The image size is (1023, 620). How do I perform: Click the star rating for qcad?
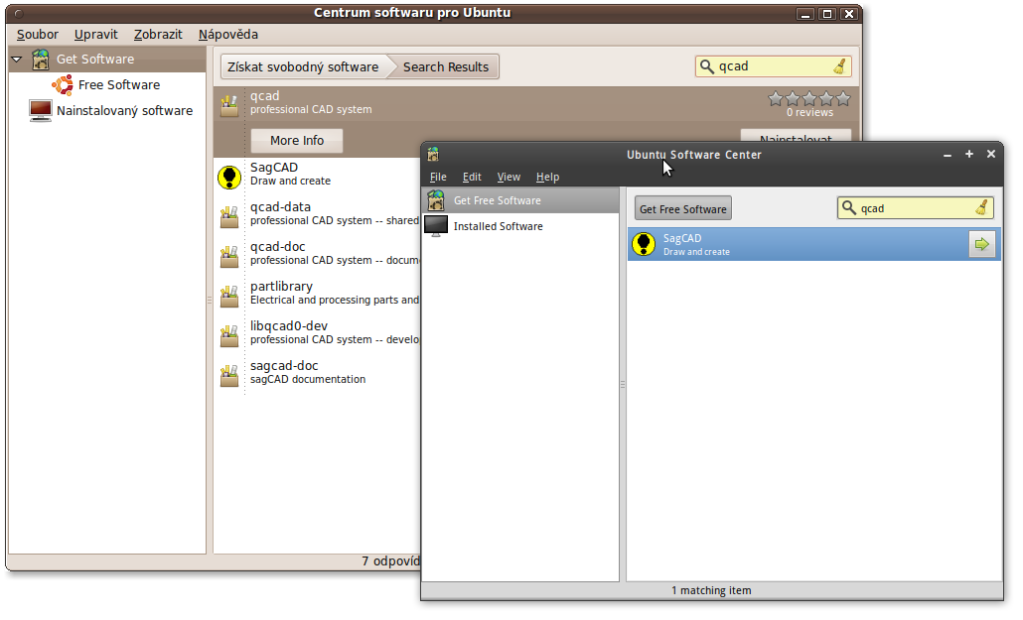click(x=809, y=99)
